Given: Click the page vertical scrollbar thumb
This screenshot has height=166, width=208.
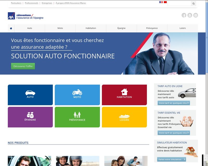Looking at the screenshot, I should [x=207, y=37].
